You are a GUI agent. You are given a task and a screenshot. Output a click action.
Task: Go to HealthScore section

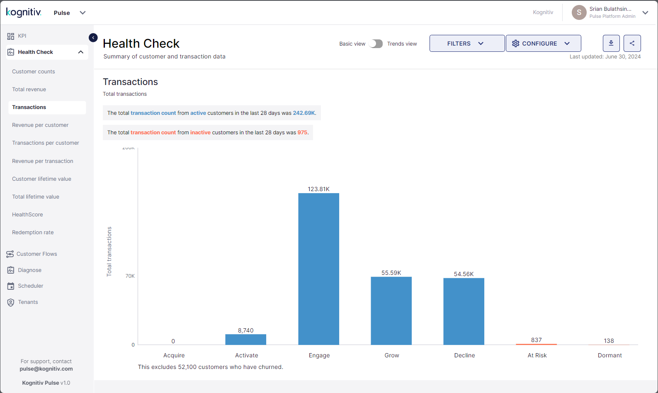(27, 215)
